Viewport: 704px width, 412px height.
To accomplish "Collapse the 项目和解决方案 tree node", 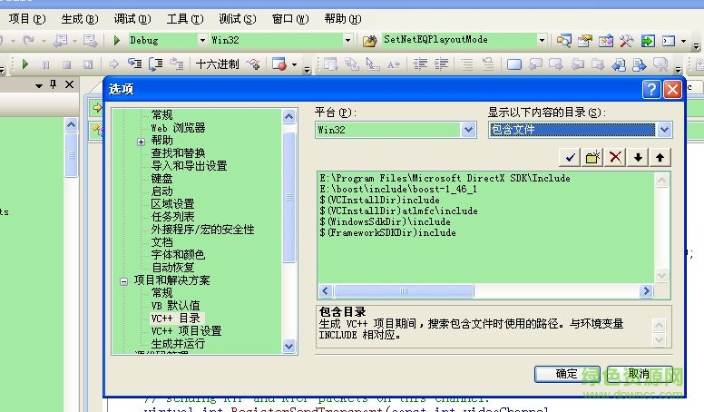I will pos(124,281).
